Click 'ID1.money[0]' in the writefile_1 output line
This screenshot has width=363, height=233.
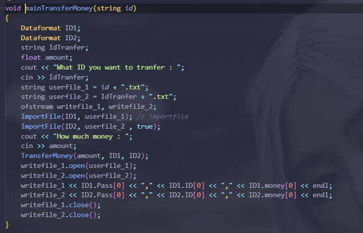pyautogui.click(x=273, y=186)
